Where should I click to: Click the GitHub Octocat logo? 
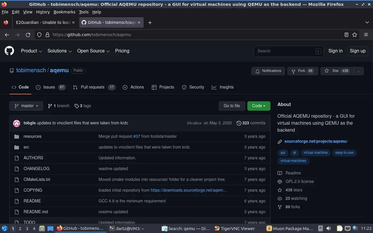tap(9, 51)
